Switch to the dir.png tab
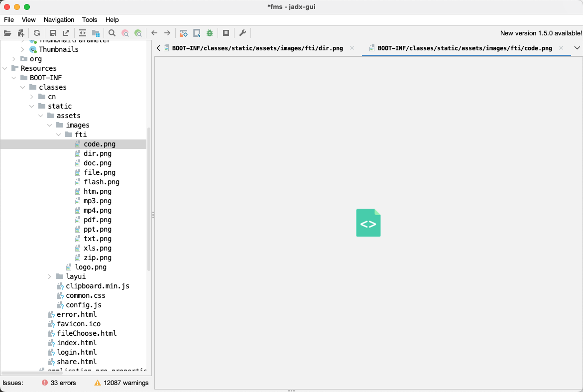Image resolution: width=583 pixels, height=392 pixels. click(257, 48)
